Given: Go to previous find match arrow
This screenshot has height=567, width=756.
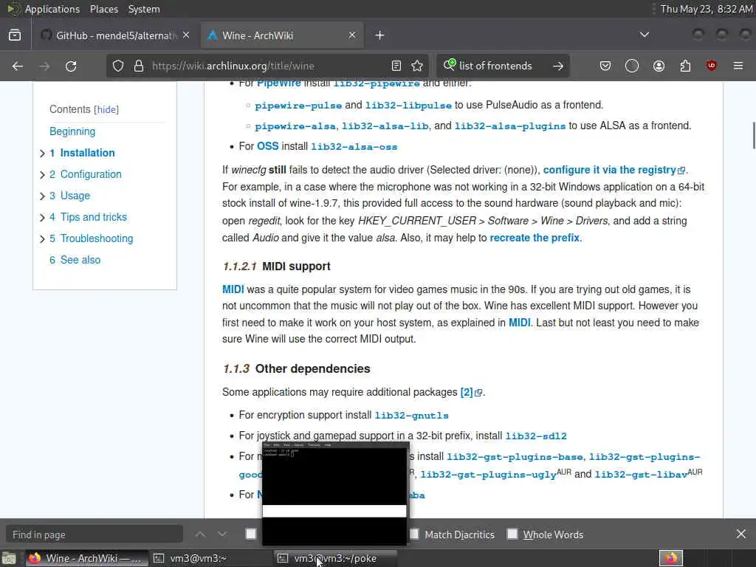Looking at the screenshot, I should 201,535.
